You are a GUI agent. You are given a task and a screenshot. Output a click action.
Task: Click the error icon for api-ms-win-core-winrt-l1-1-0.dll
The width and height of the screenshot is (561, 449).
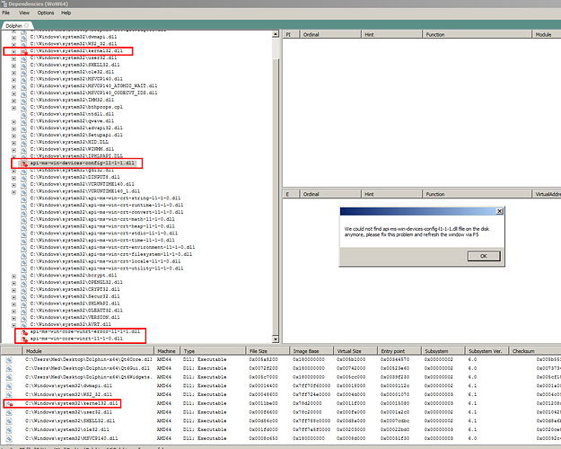pyautogui.click(x=23, y=339)
